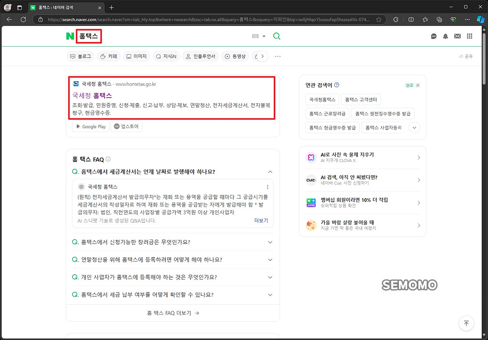Close the 홈택스 : 네이버 검색 tab

(100, 8)
